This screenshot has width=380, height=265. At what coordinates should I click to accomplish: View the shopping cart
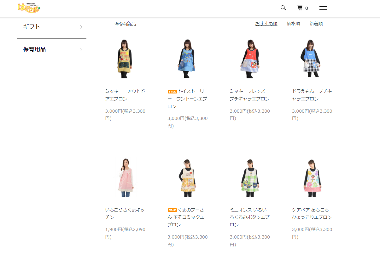coord(300,8)
